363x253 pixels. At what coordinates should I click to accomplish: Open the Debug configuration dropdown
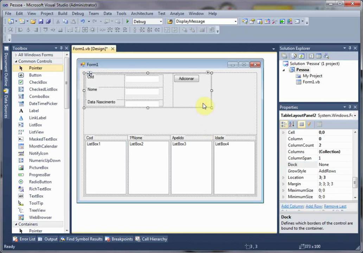pos(161,21)
